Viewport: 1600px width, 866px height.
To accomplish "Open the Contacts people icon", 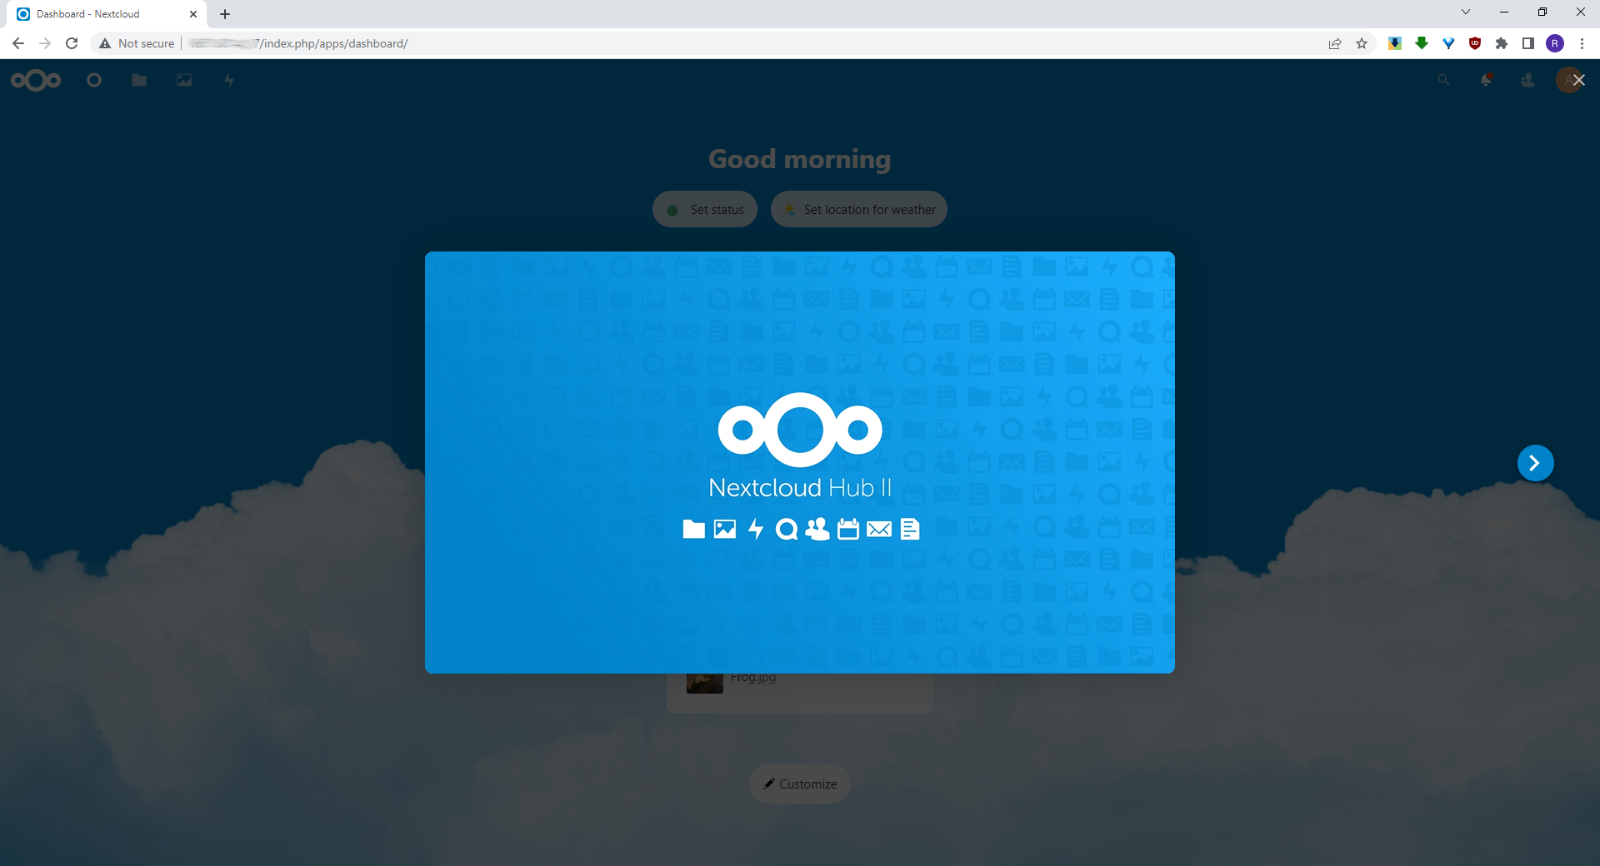I will tap(1527, 80).
